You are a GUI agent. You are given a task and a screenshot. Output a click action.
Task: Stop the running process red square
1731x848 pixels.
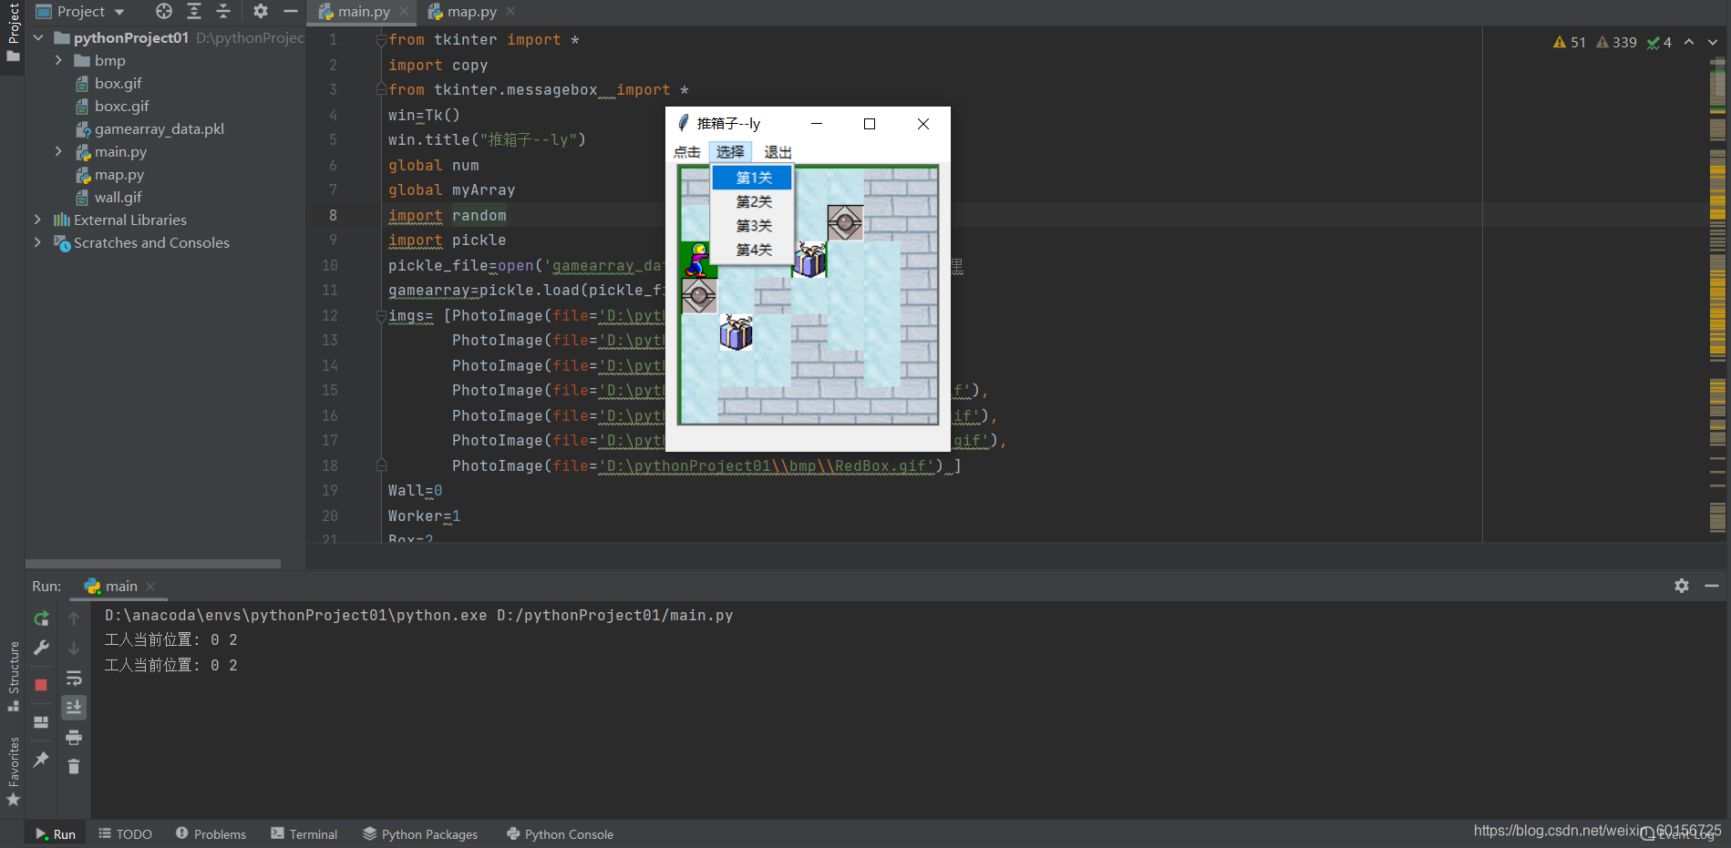41,685
